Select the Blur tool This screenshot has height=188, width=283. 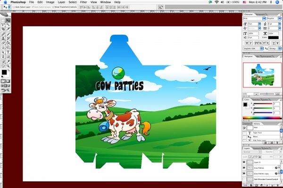click(x=3, y=47)
